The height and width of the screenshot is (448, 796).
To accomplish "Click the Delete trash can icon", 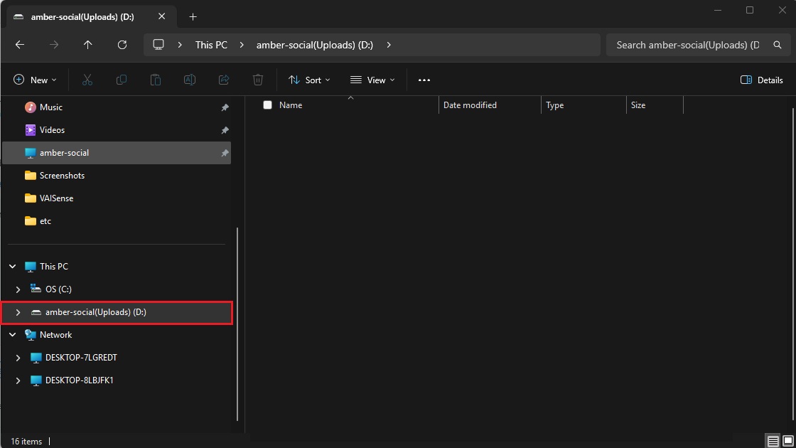I will tap(258, 80).
